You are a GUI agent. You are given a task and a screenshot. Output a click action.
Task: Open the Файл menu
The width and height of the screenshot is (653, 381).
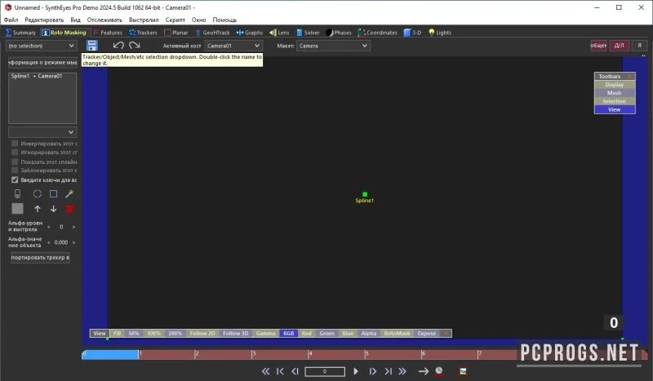coord(11,20)
